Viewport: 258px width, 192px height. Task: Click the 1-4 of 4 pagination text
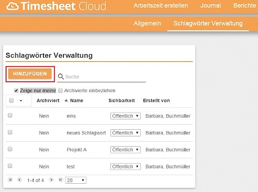pyautogui.click(x=36, y=180)
